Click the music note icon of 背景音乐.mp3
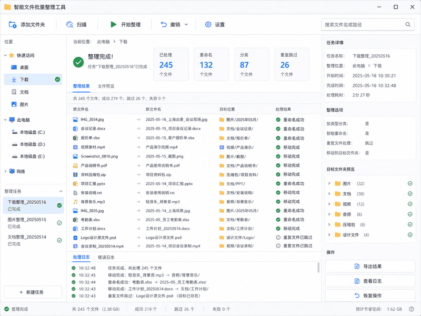This screenshot has width=421, height=316. coord(75,202)
